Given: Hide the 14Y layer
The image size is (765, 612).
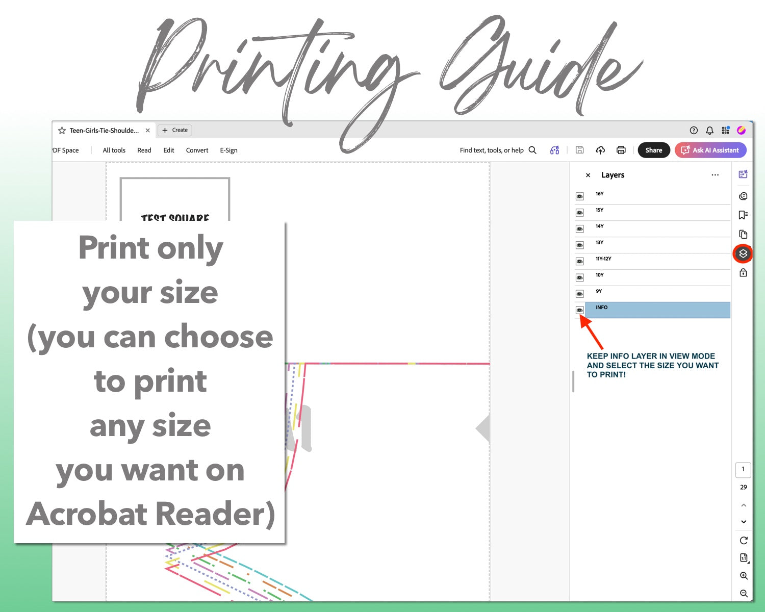Looking at the screenshot, I should [579, 229].
